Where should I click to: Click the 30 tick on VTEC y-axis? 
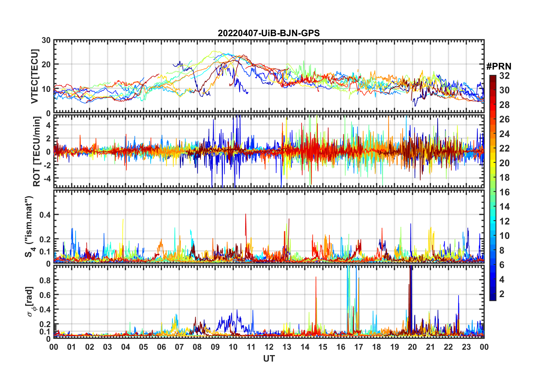click(46, 40)
